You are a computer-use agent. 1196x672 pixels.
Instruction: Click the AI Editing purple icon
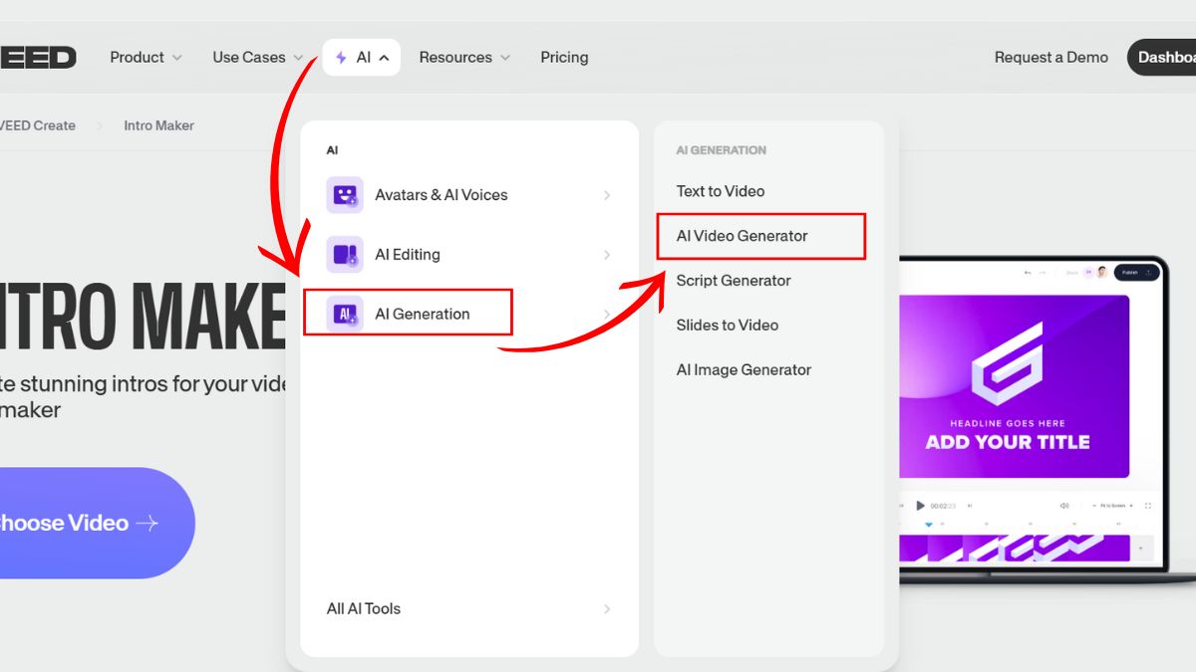tap(345, 255)
